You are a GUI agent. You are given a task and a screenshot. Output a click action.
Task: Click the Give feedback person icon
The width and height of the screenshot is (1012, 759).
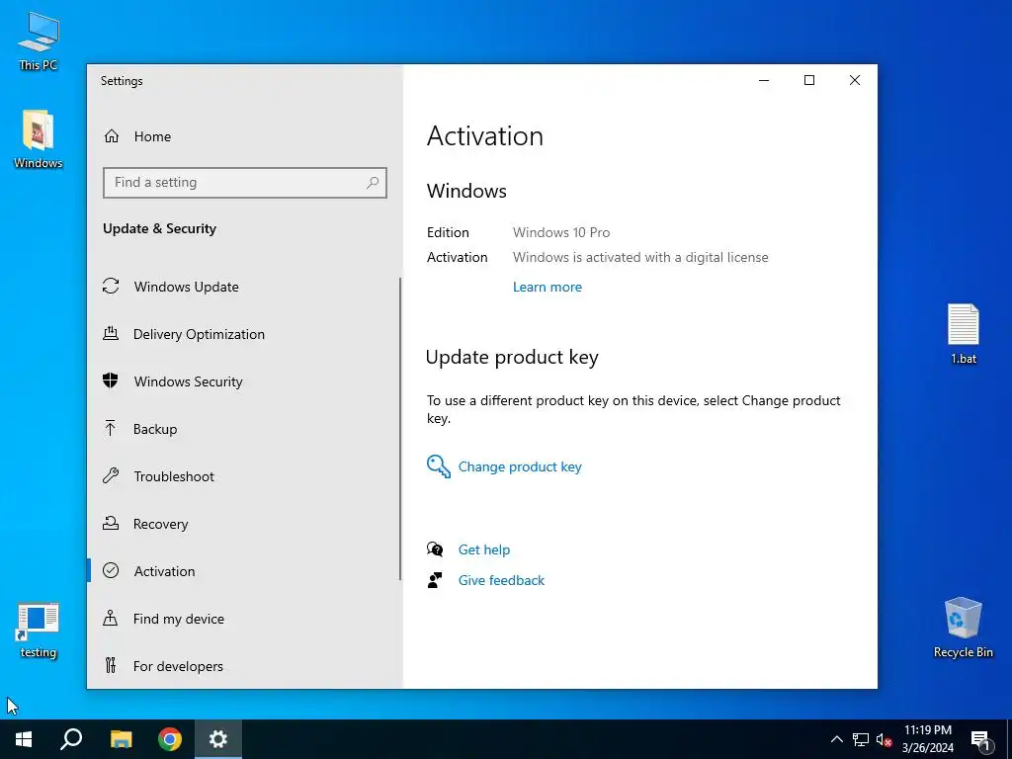coord(435,580)
